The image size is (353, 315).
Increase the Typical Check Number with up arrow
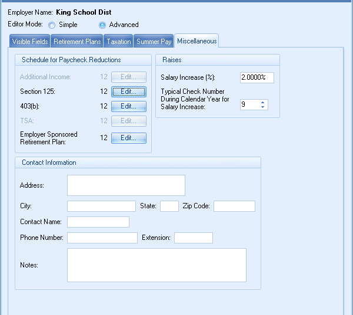[x=262, y=102]
